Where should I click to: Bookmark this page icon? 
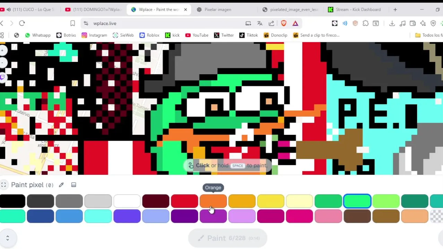click(x=72, y=23)
